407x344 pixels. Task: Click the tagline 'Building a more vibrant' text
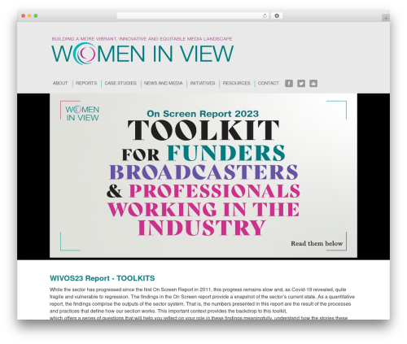click(142, 39)
